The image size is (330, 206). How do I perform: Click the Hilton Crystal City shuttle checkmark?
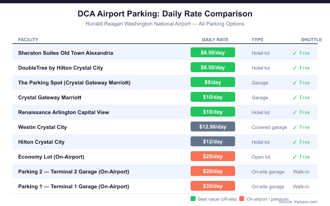click(295, 142)
